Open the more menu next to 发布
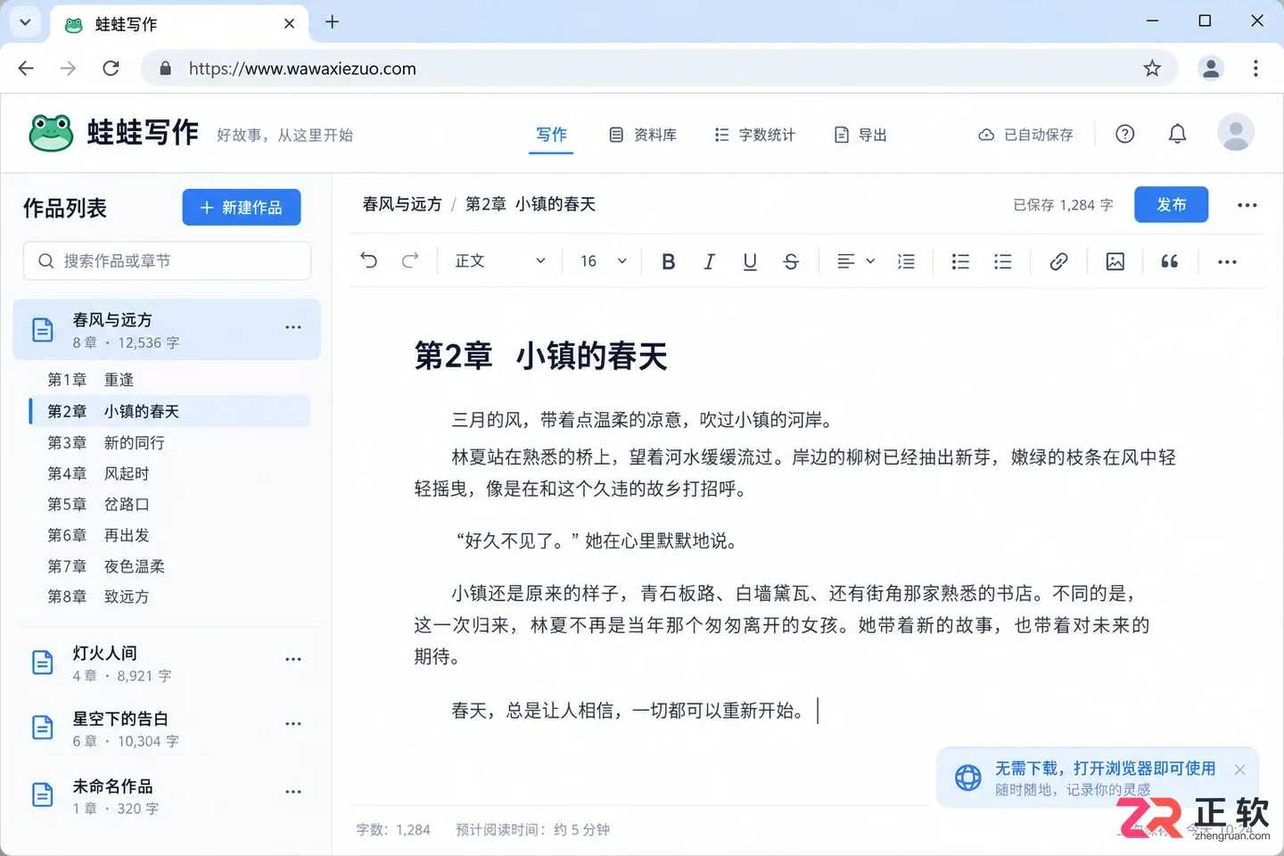Viewport: 1284px width, 856px height. [1247, 205]
